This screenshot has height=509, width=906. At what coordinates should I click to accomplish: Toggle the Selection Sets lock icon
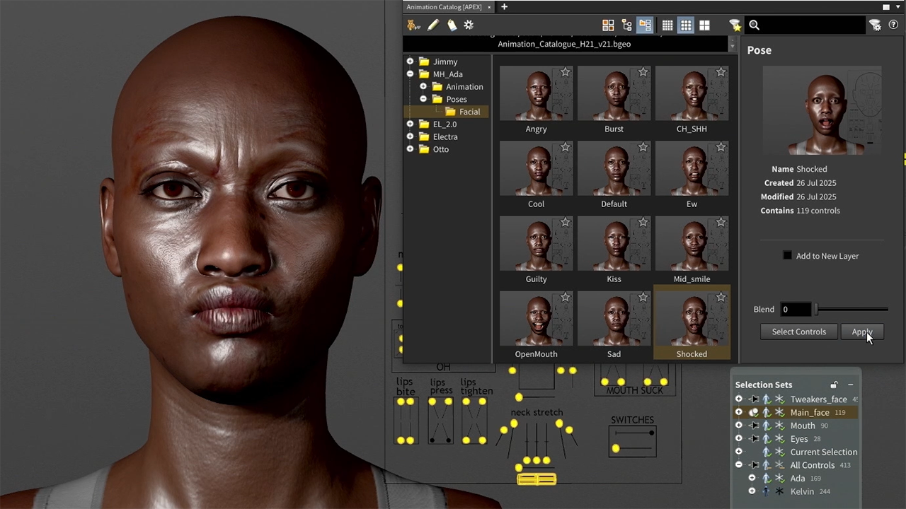coord(834,385)
